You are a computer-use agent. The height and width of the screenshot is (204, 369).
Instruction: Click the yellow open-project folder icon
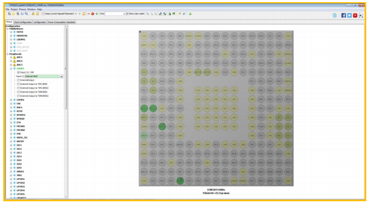pyautogui.click(x=14, y=14)
